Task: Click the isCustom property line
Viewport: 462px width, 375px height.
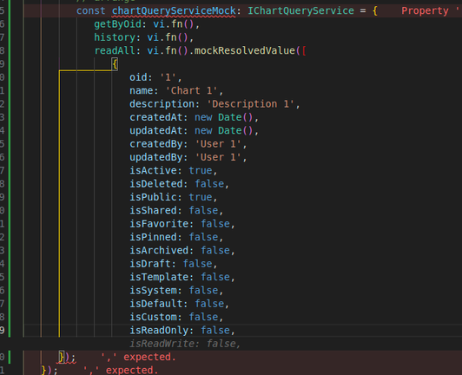Action: click(x=176, y=317)
